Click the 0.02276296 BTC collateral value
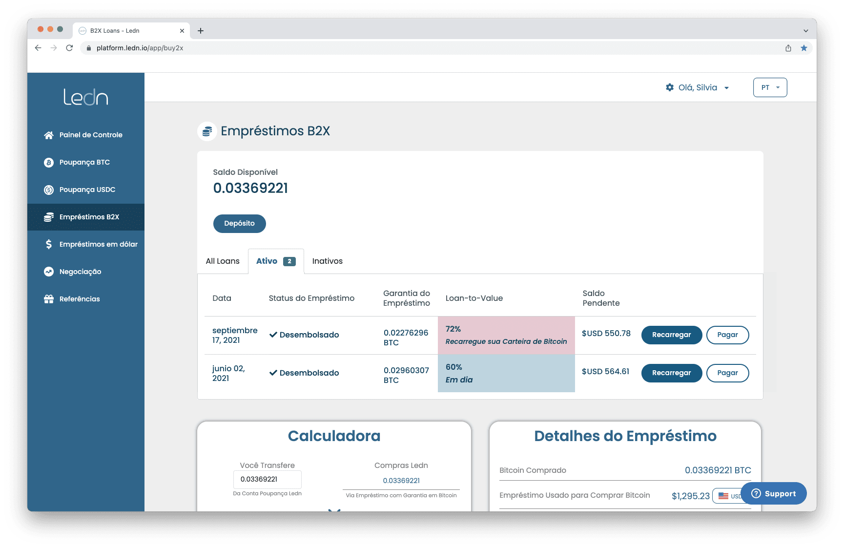The image size is (844, 550). (406, 338)
